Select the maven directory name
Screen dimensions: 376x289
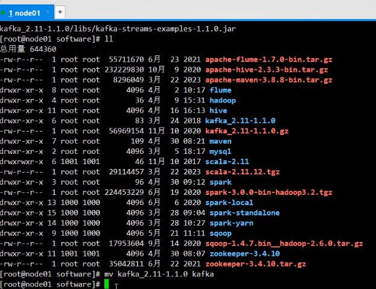coord(220,141)
